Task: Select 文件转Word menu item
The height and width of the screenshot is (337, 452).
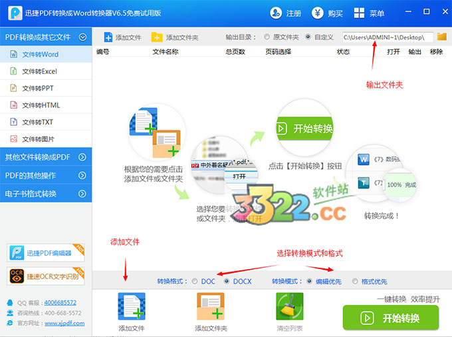Action: click(46, 55)
